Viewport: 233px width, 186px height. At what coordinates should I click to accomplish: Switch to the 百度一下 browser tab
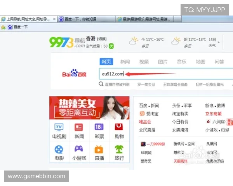[x=86, y=19]
